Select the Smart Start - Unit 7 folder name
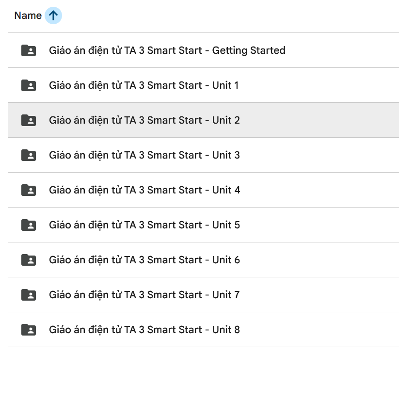 (x=144, y=295)
